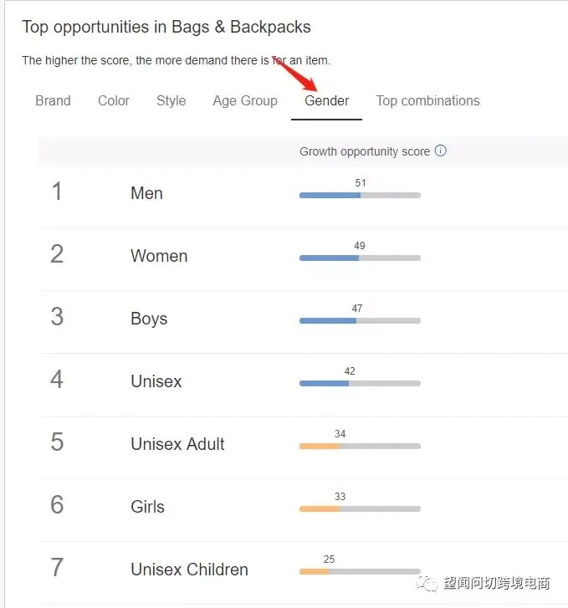
Task: Click the Girls row label
Action: tap(148, 507)
